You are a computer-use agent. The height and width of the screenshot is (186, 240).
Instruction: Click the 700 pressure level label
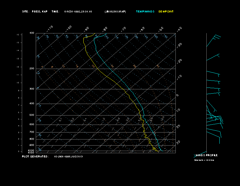32,132
